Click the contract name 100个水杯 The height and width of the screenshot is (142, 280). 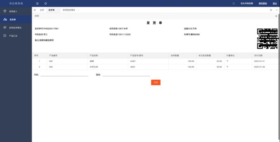tap(123, 29)
